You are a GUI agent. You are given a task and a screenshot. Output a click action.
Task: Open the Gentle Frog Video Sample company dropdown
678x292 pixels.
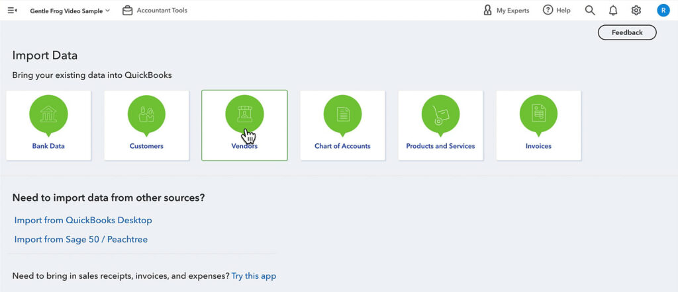[x=70, y=11]
